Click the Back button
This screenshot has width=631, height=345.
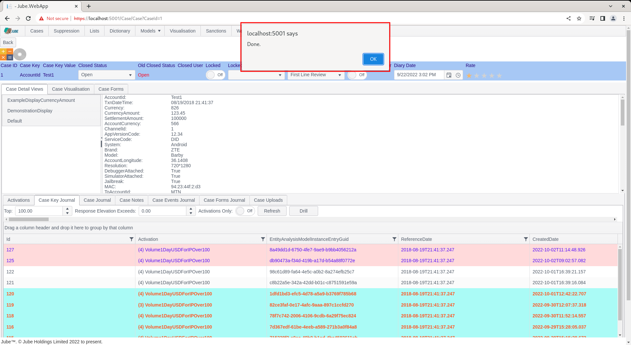pyautogui.click(x=8, y=42)
